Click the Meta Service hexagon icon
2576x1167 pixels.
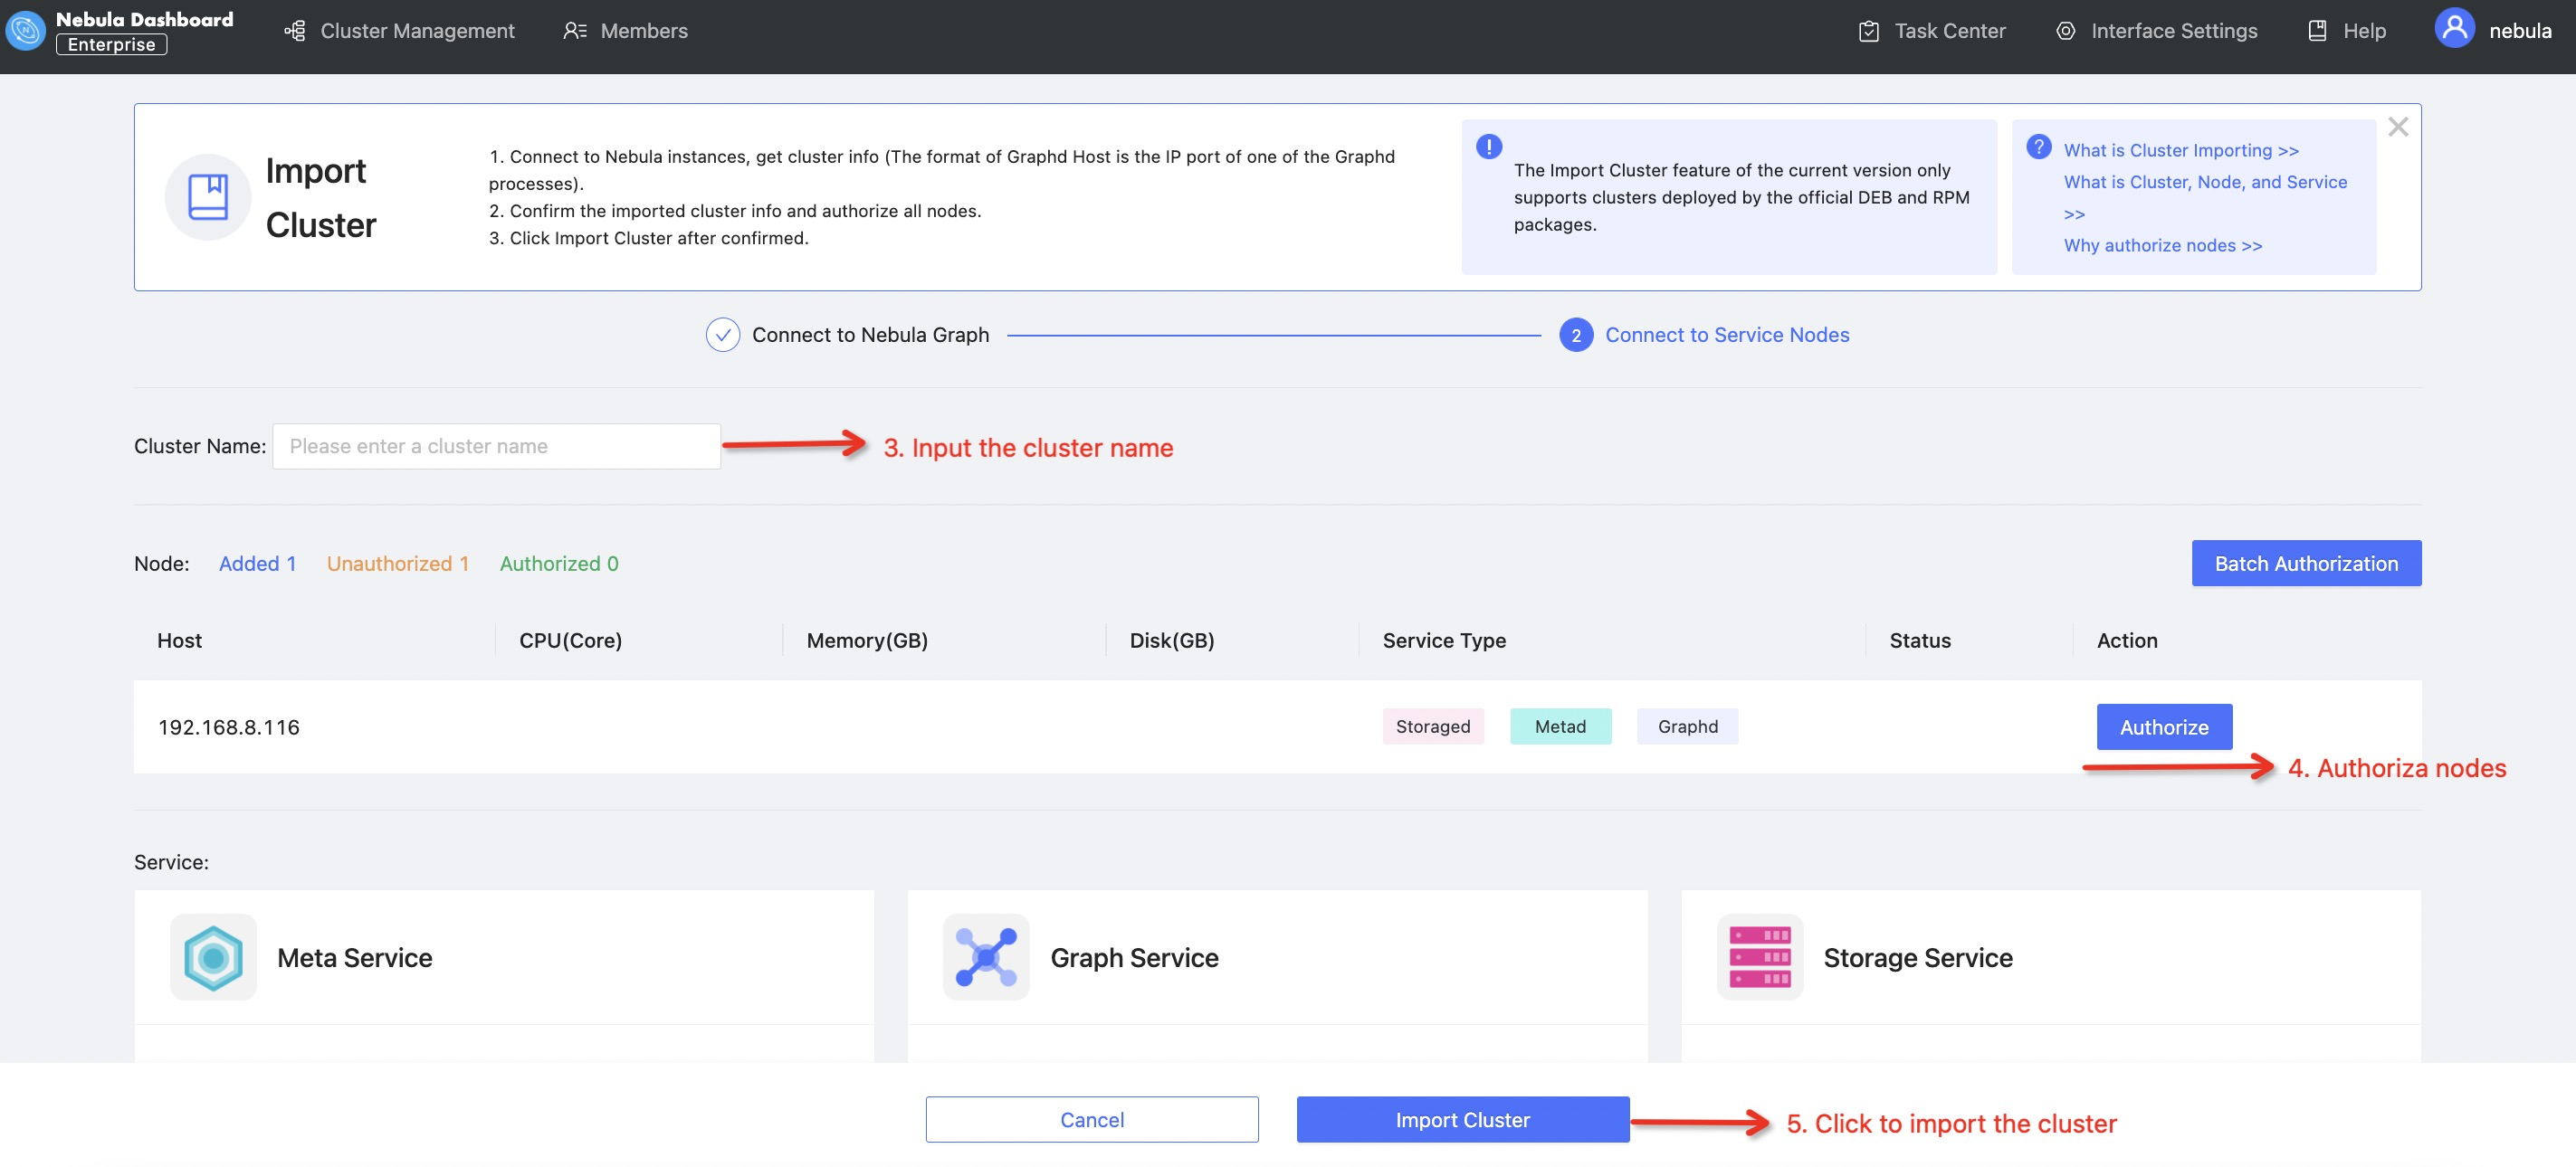pos(213,957)
